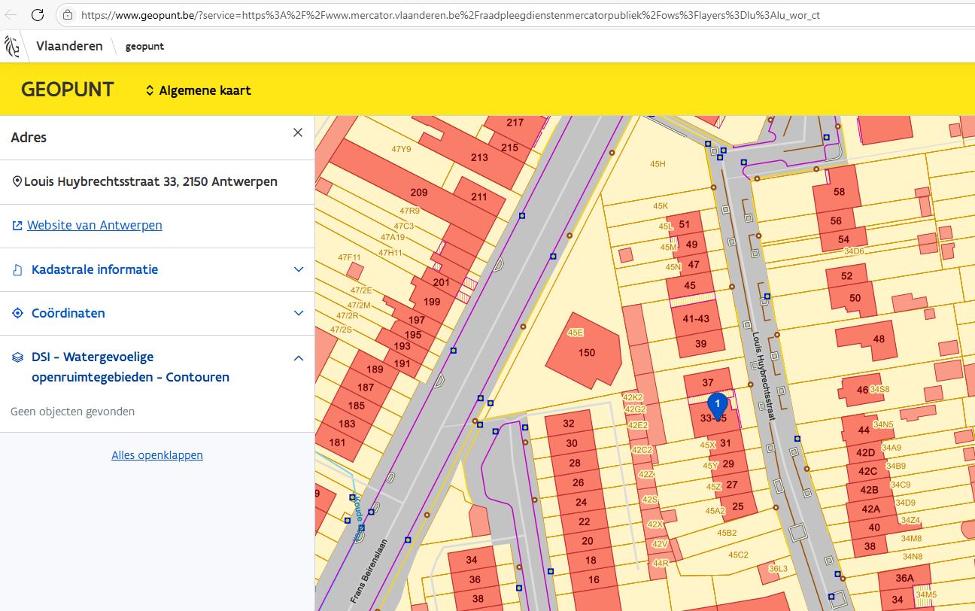This screenshot has width=975, height=611.
Task: Click the GEOPUNT title logo
Action: tap(67, 90)
